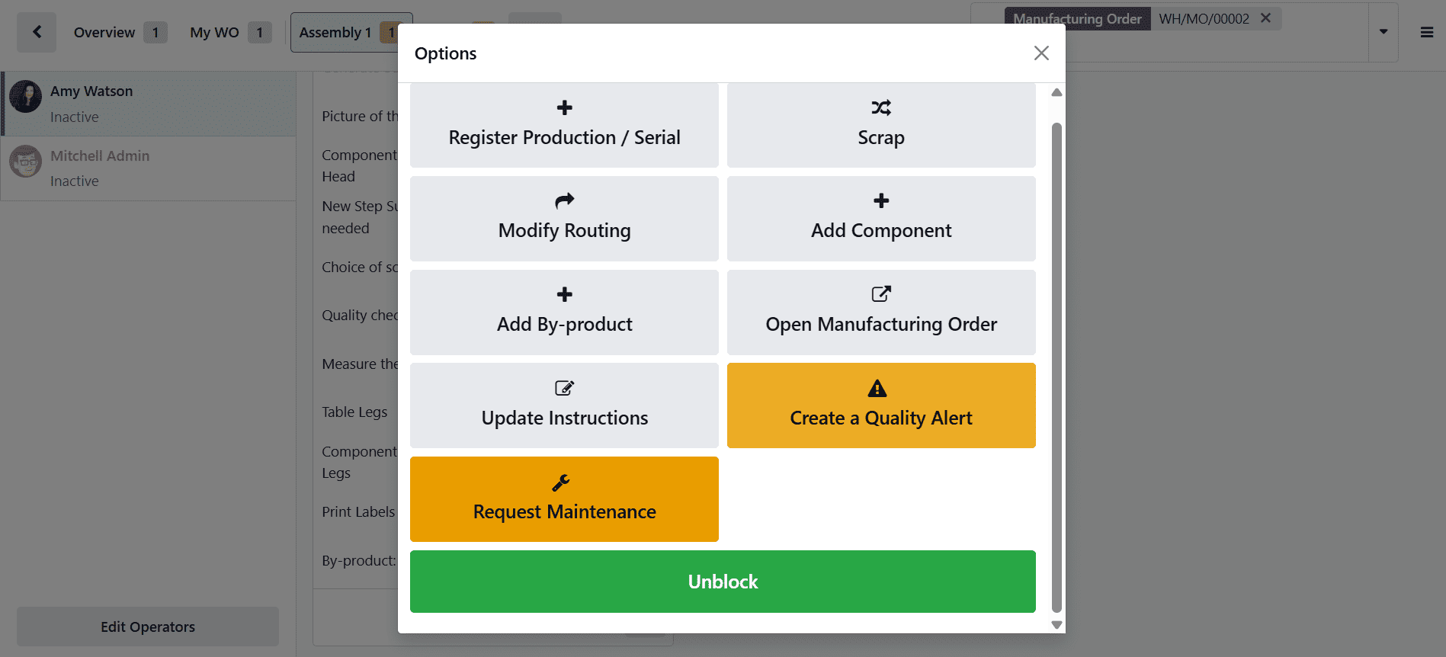
Task: Click the wrench icon on Request Maintenance
Action: 561,482
